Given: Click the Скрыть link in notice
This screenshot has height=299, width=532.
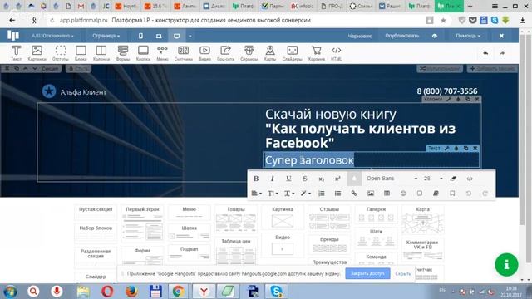Looking at the screenshot, I should (x=402, y=273).
